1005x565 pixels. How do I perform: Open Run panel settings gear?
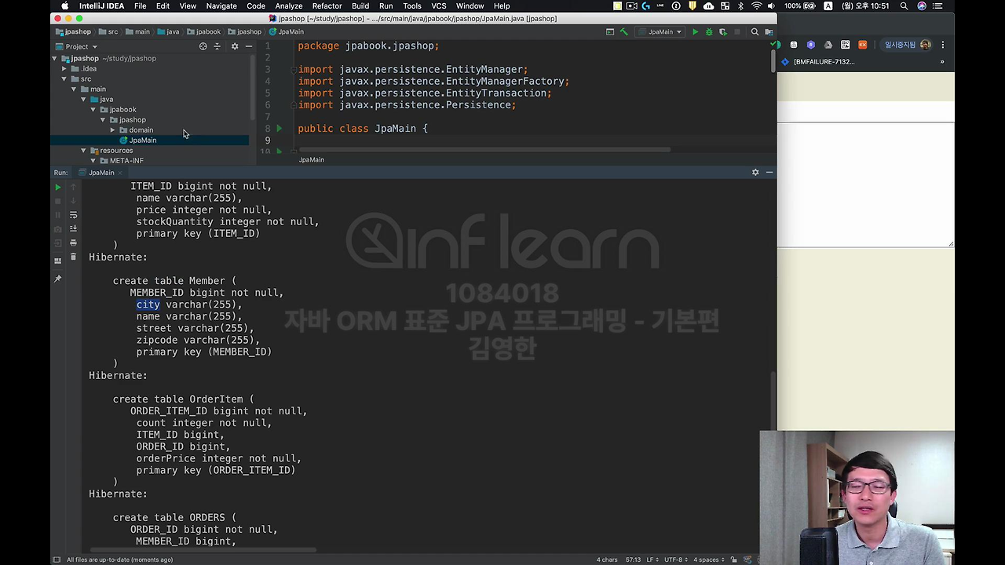tap(755, 172)
